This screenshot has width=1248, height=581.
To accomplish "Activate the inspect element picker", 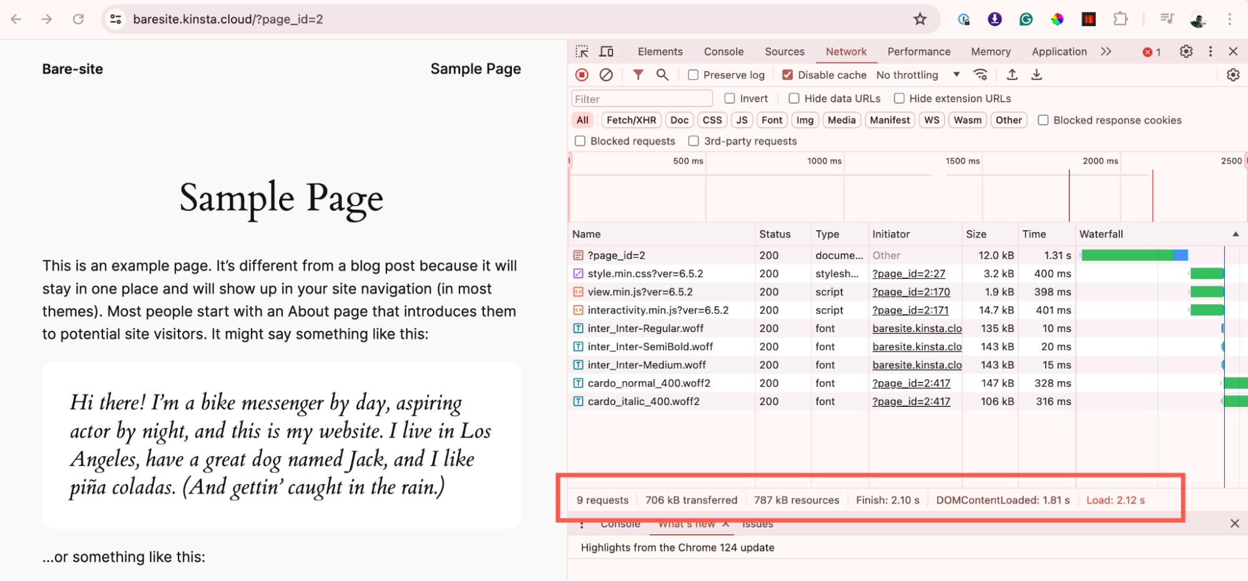I will [582, 52].
